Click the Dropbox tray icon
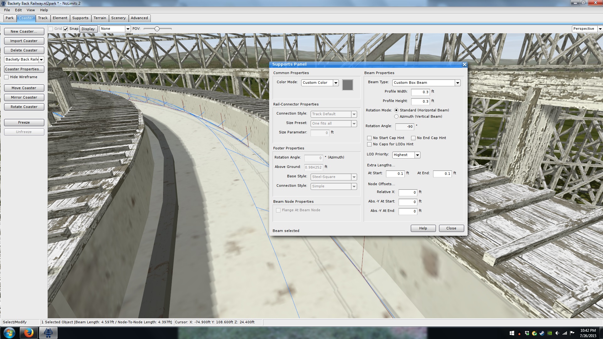Image resolution: width=603 pixels, height=339 pixels. pos(527,333)
